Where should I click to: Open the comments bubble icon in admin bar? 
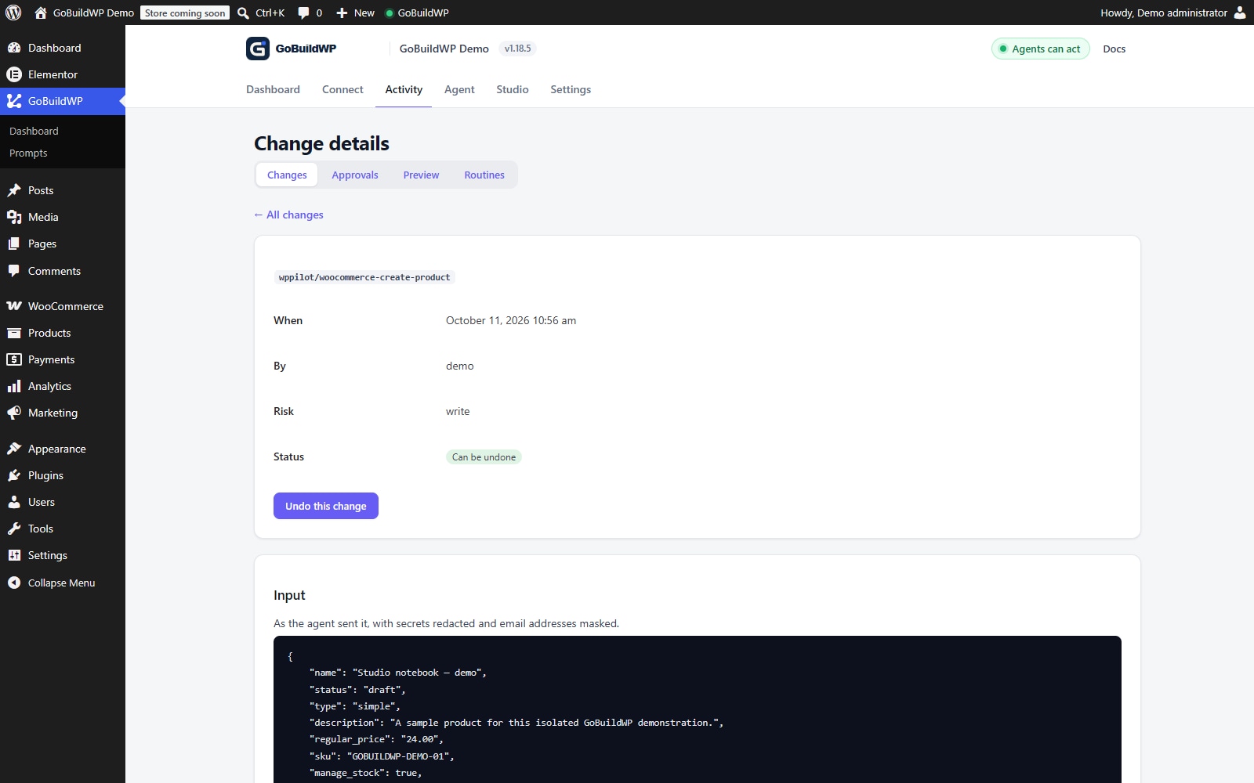[x=303, y=13]
